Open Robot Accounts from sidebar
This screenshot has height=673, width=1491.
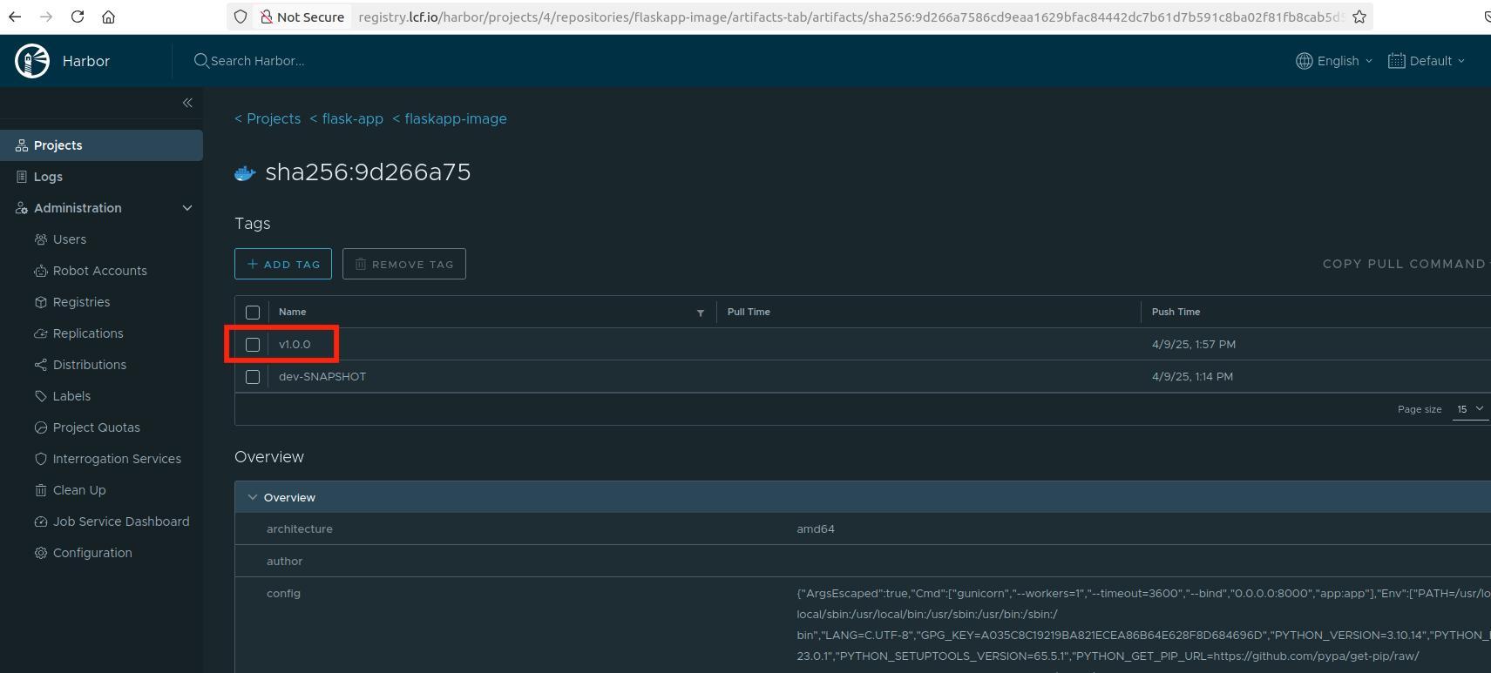99,271
